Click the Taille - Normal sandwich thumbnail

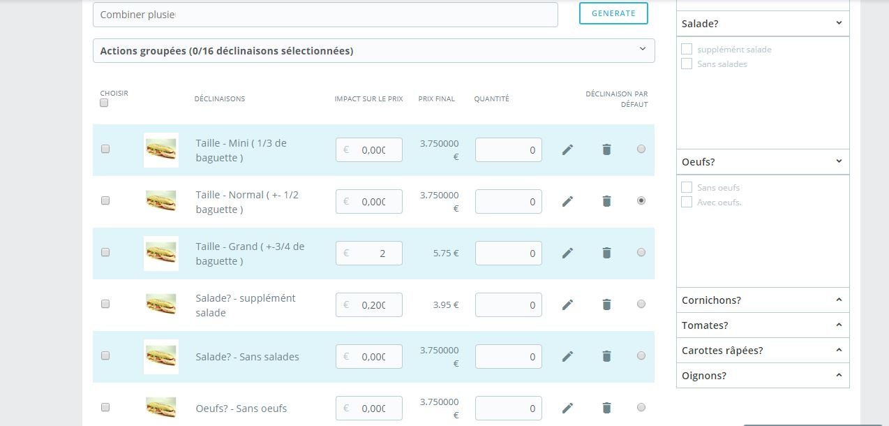(161, 201)
